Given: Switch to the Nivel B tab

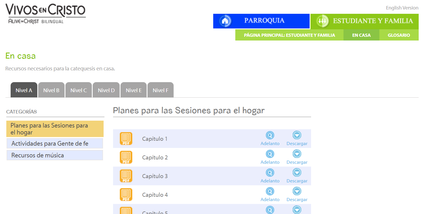Looking at the screenshot, I should [x=51, y=90].
